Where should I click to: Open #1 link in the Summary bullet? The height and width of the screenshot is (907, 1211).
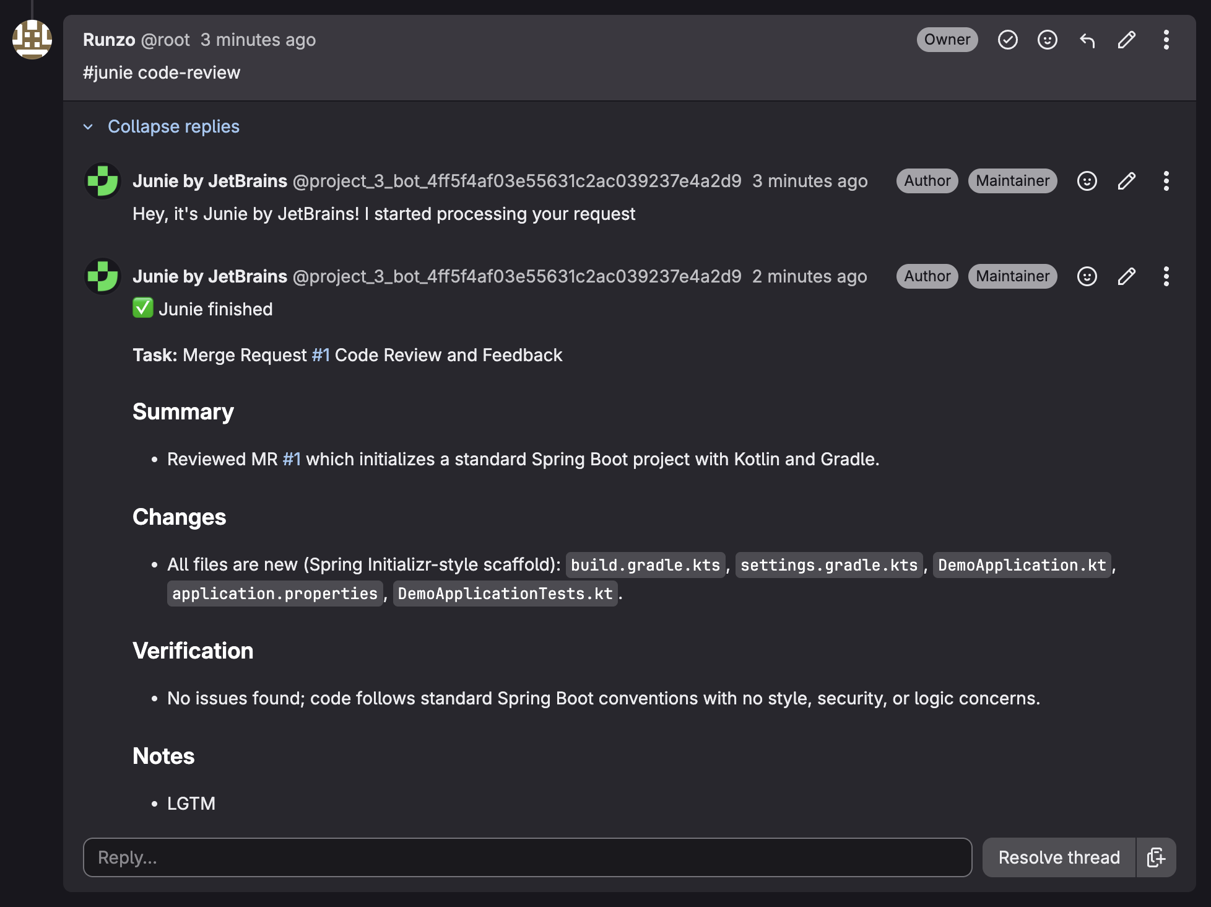[292, 459]
